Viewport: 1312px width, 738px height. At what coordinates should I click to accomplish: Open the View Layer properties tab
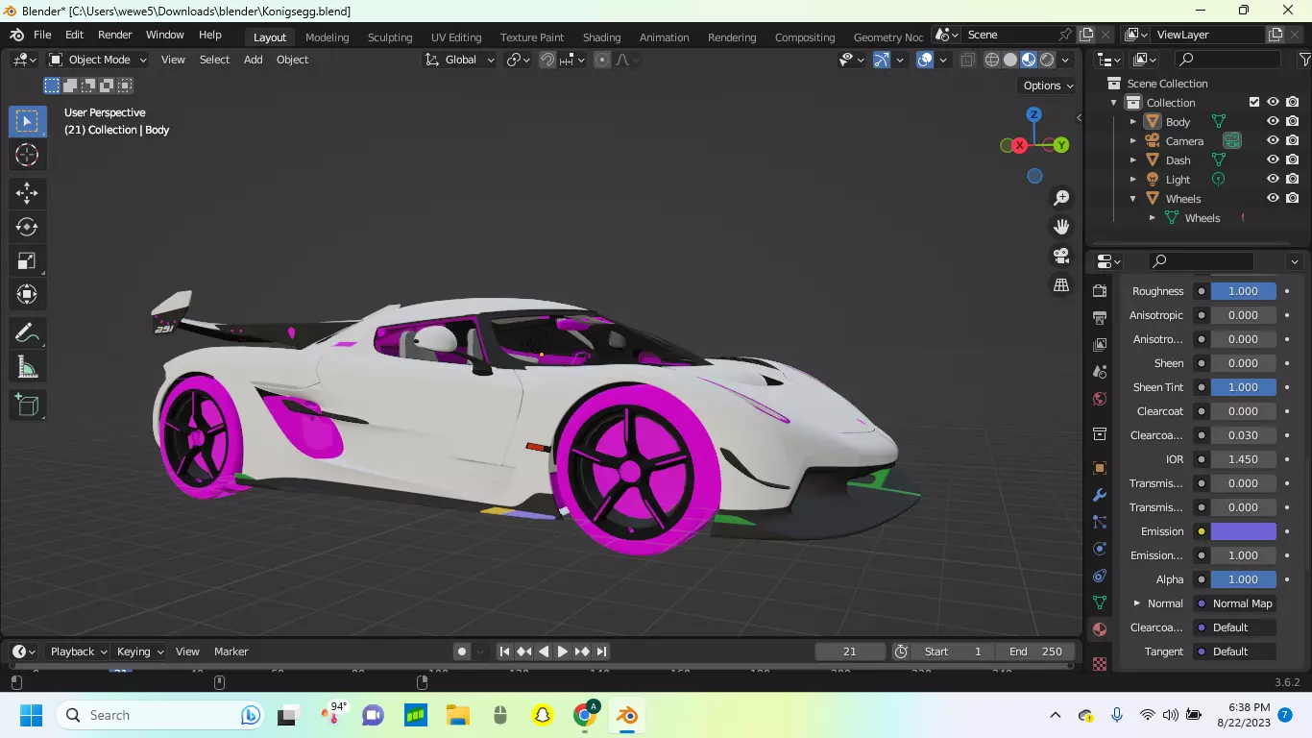(1100, 344)
